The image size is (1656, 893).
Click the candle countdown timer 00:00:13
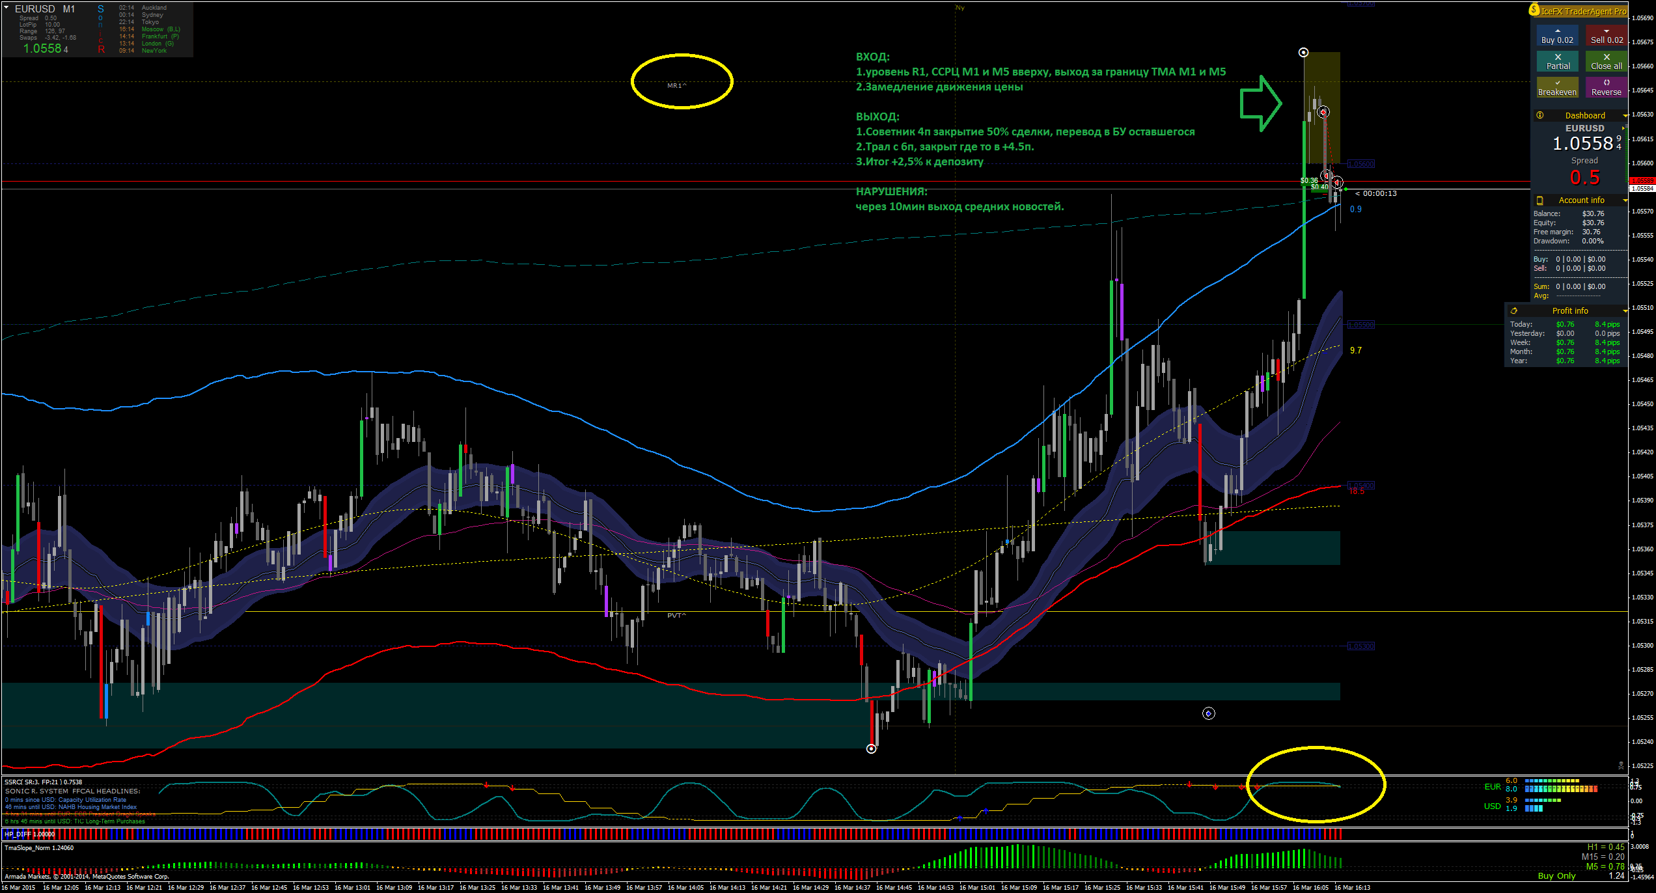1376,193
